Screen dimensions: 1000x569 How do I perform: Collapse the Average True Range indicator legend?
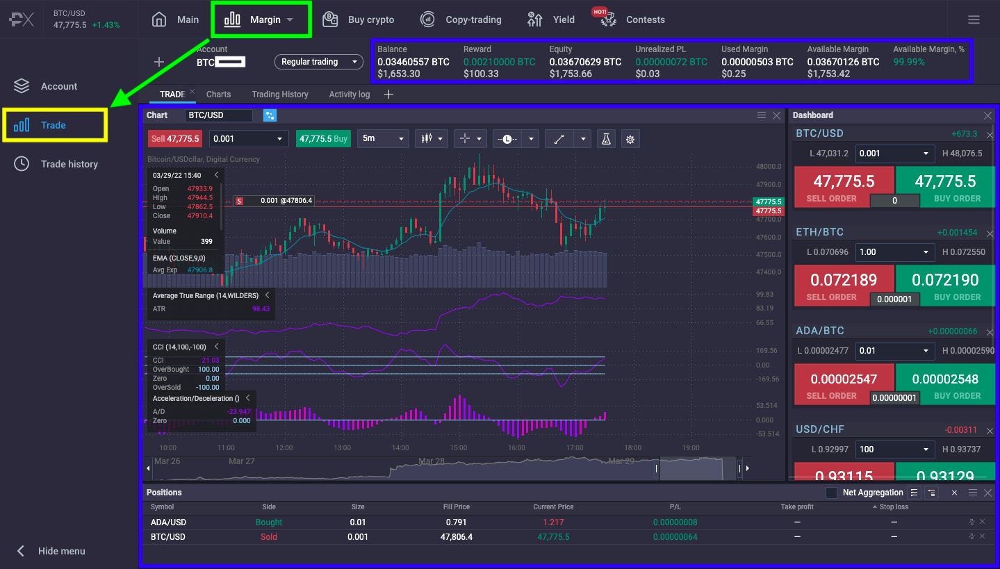tap(267, 295)
